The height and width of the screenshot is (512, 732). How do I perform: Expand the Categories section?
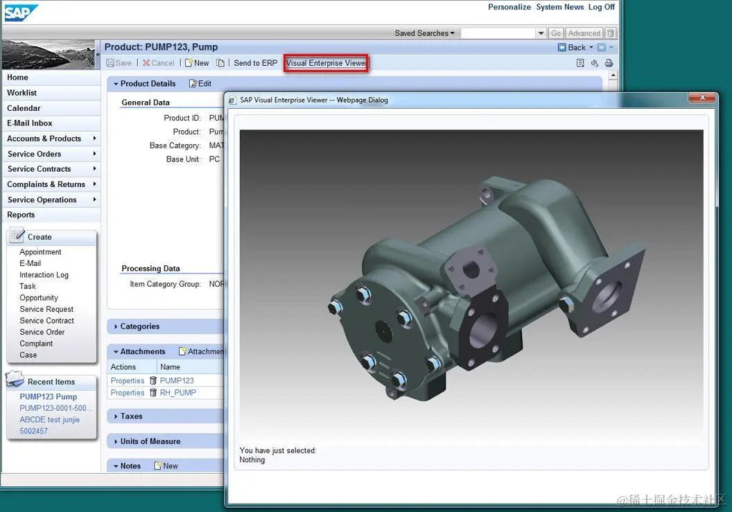point(116,327)
